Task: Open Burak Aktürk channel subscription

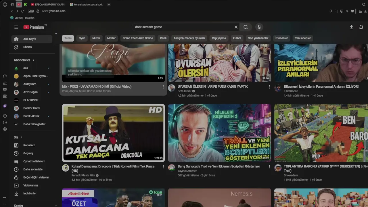Action: pos(32,116)
